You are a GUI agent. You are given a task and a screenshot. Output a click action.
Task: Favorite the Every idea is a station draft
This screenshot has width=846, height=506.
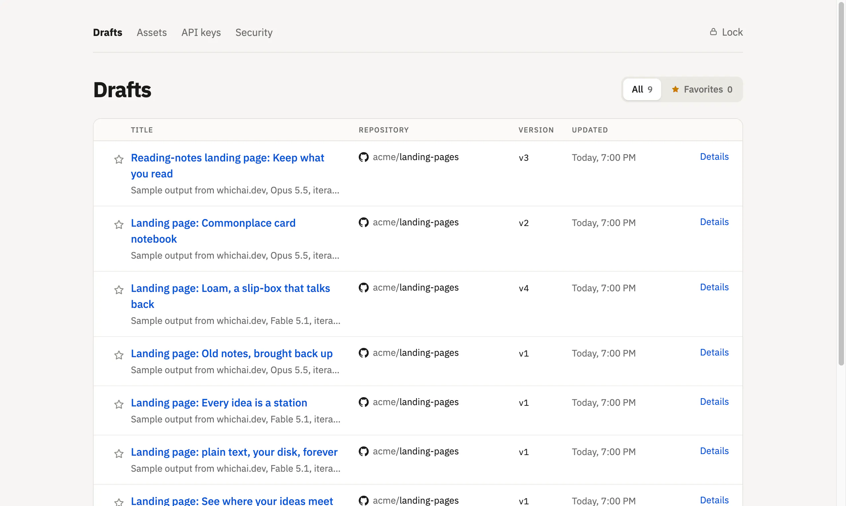(119, 404)
